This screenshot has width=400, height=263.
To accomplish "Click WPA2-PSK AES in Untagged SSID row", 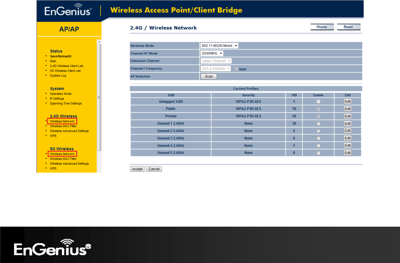I will pyautogui.click(x=248, y=102).
